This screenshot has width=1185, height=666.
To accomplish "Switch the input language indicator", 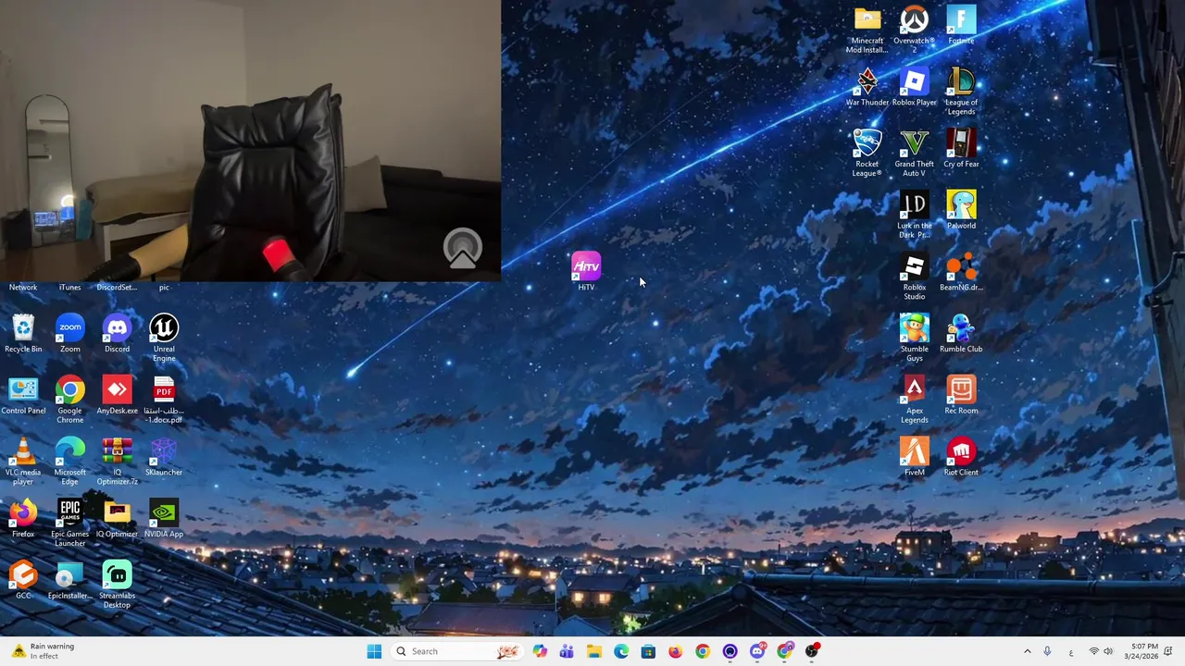I will 1071,651.
